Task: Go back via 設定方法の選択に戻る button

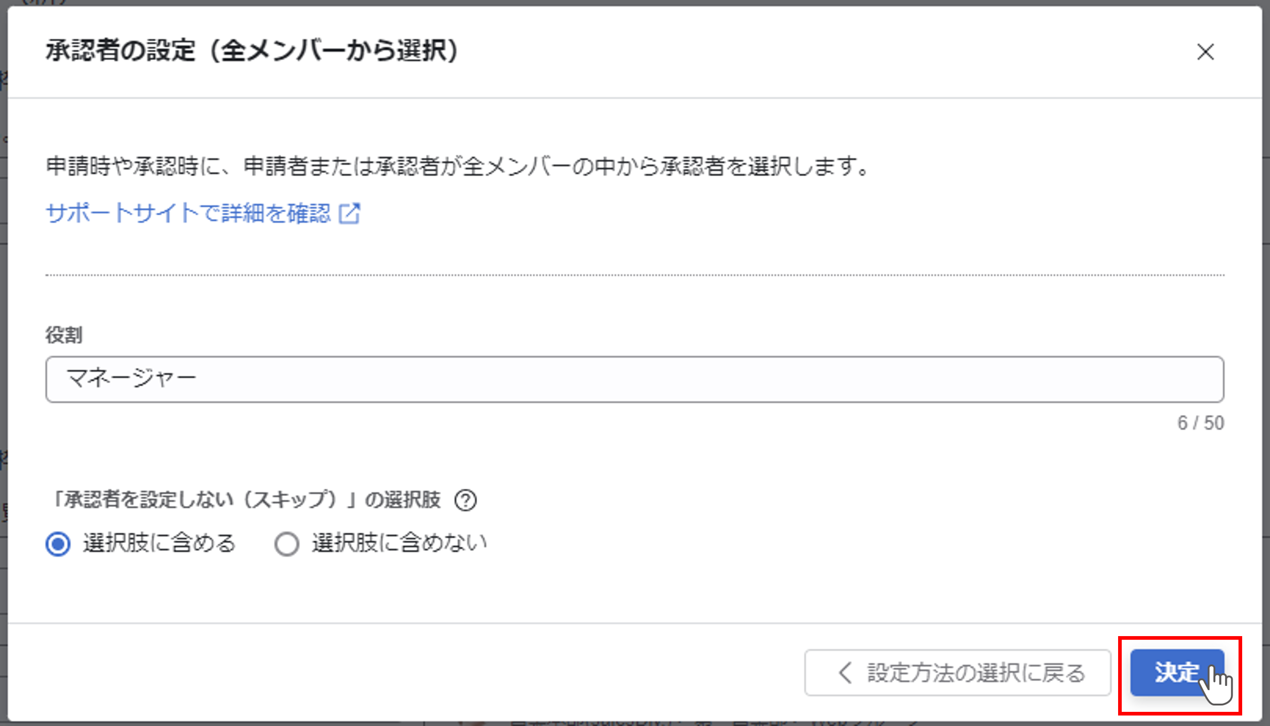Action: click(x=958, y=673)
